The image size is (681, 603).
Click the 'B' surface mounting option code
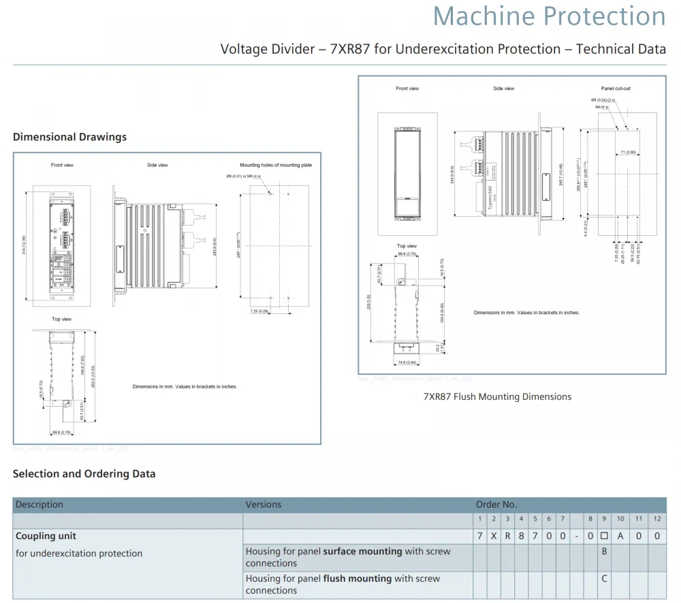coord(604,551)
